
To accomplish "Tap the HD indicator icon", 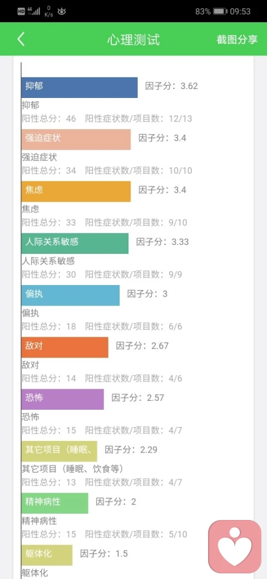I will click(21, 12).
